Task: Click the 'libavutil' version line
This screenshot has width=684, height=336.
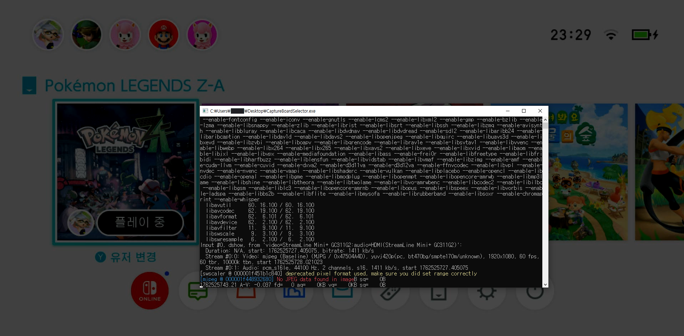Action: point(260,205)
